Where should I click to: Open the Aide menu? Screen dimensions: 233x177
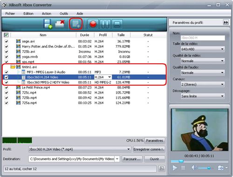[x=80, y=14]
